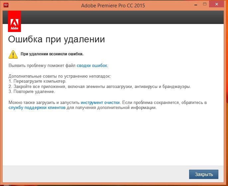
Task: Click the step «1. Перезагрузите компьютер.»
Action: pyautogui.click(x=37, y=81)
